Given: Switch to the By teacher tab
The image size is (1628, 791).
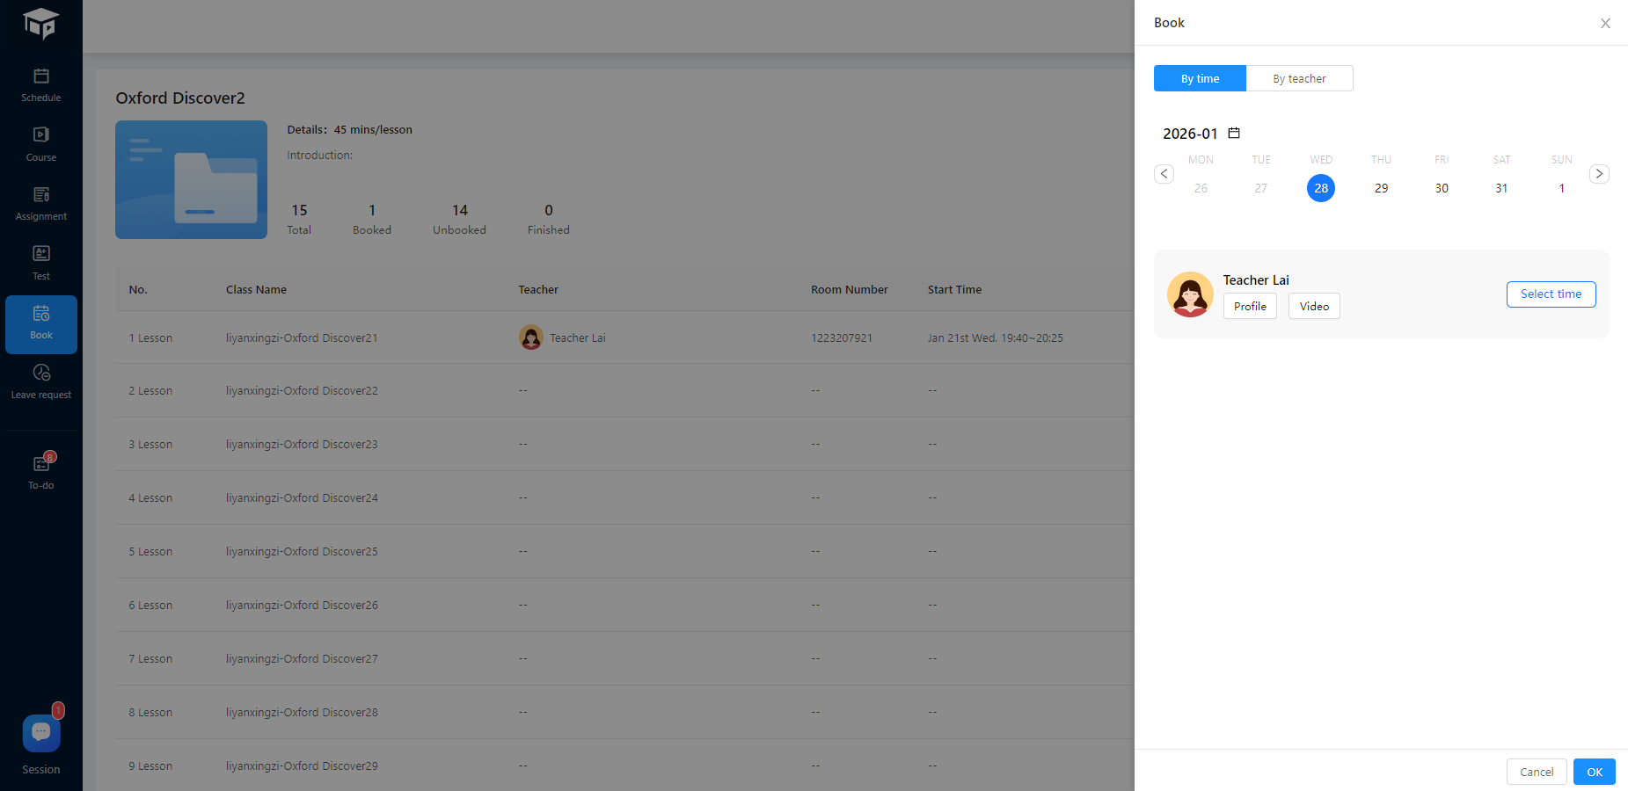Looking at the screenshot, I should (1299, 78).
